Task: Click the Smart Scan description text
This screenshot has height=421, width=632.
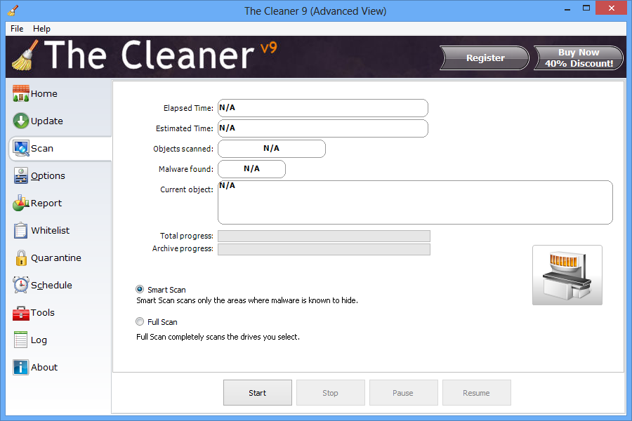Action: click(247, 300)
